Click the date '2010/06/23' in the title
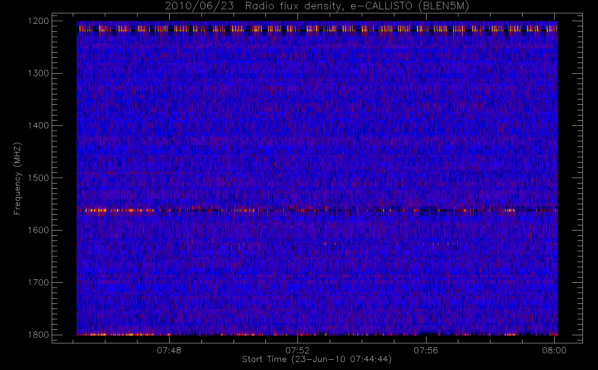Screen dimensions: 598x370 tap(199, 6)
